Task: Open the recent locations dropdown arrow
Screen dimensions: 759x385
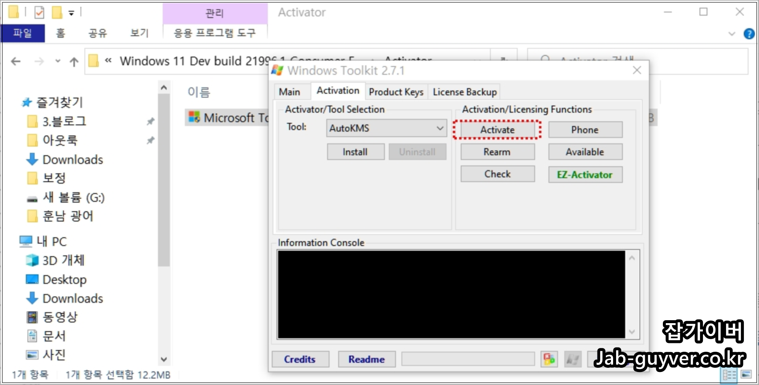Action: click(58, 61)
